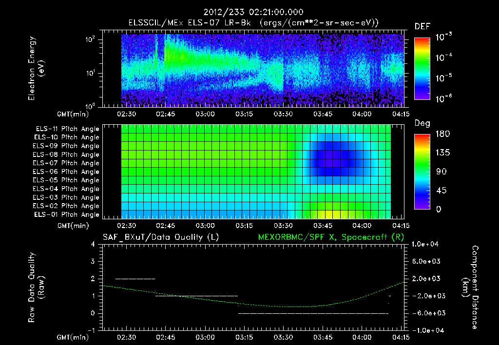Click the 10^-3 value on DEF scale
This screenshot has width=499, height=345.
pyautogui.click(x=443, y=37)
